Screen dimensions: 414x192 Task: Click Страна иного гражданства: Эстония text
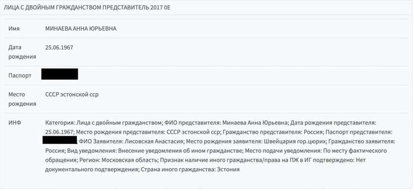coord(190,170)
